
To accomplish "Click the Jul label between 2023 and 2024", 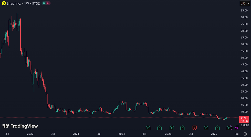I will pos(99,134).
